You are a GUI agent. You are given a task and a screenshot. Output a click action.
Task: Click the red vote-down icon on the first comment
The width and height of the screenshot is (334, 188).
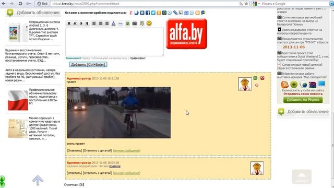point(262,78)
